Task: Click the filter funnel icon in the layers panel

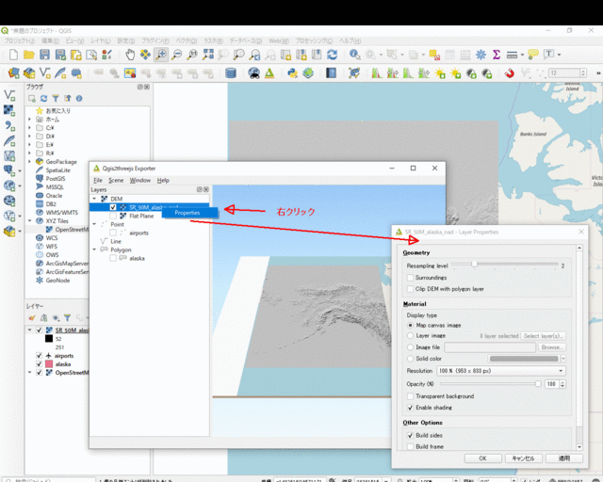Action: coord(67,317)
